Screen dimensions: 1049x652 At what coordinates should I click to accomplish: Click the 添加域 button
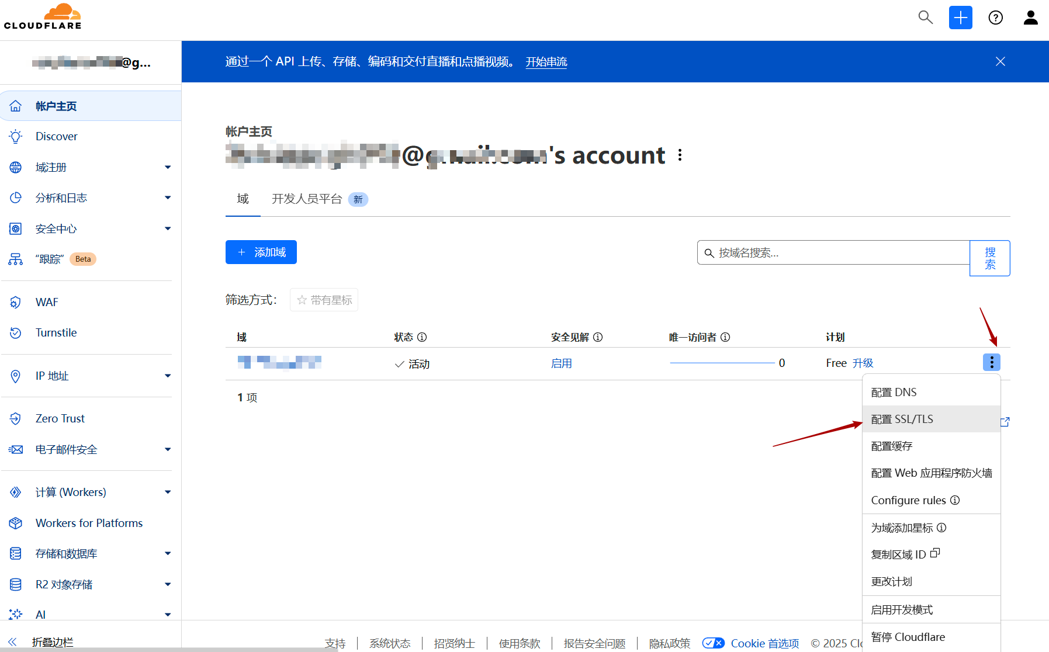pos(261,252)
